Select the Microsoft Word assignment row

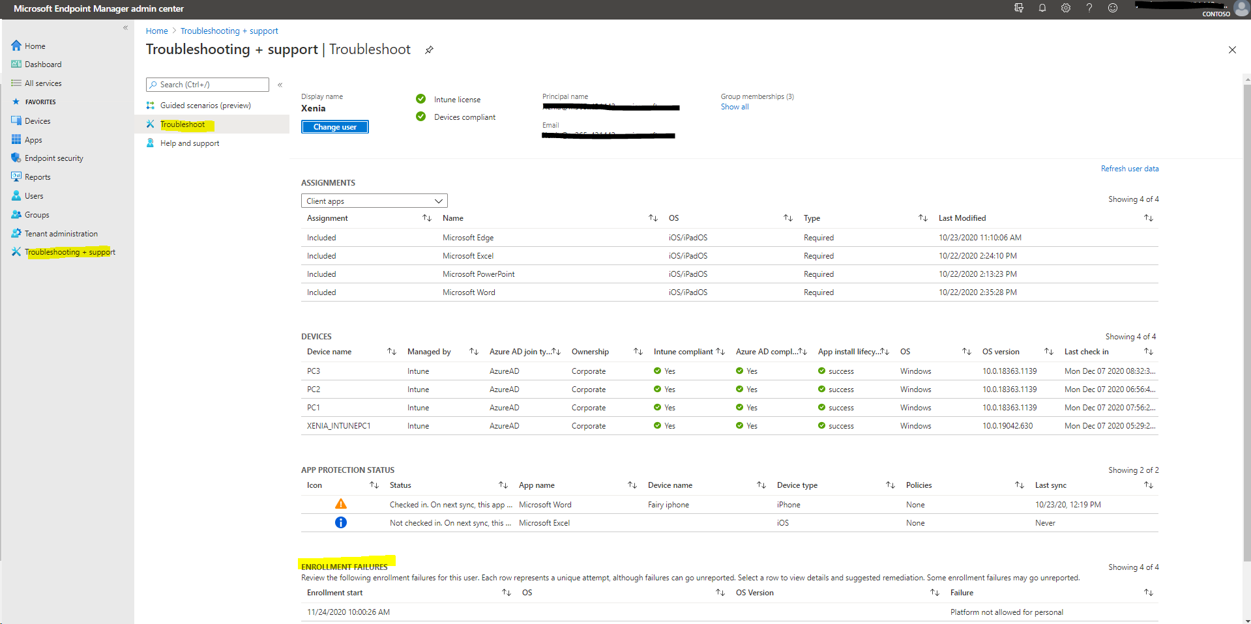(x=729, y=292)
